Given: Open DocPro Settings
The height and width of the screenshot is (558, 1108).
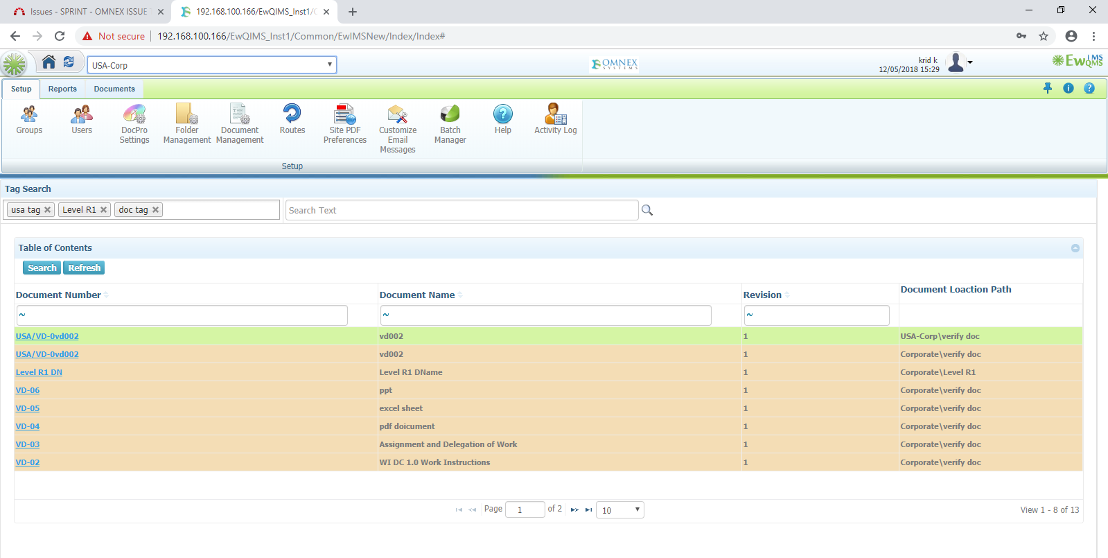Looking at the screenshot, I should pos(134,124).
